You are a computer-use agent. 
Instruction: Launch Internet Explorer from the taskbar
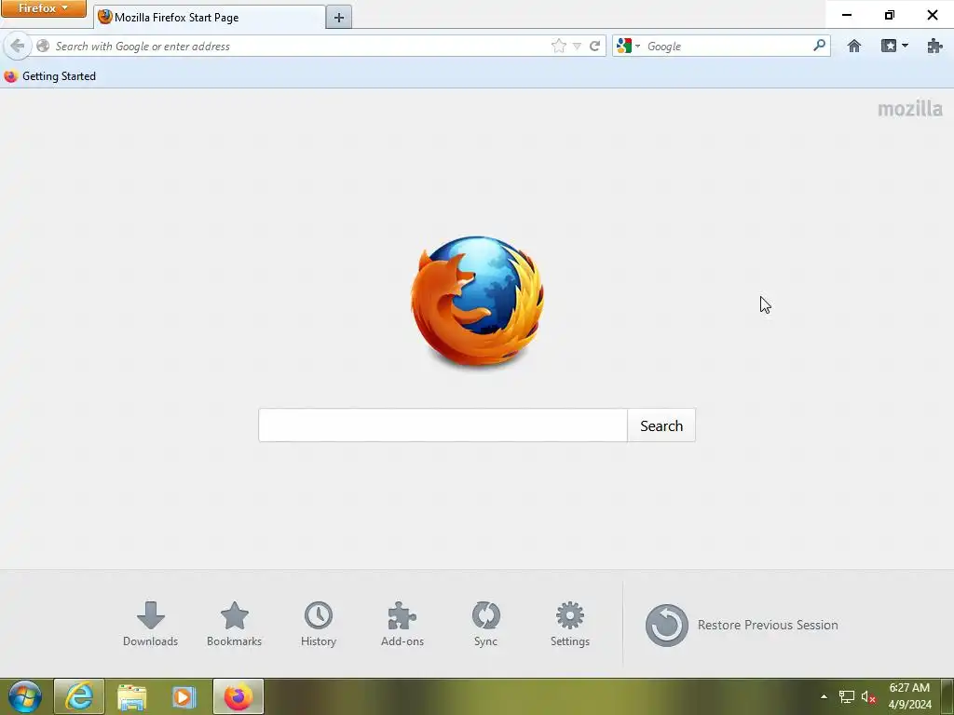tap(79, 696)
